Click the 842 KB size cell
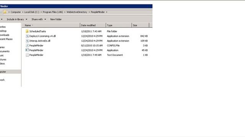 click(144, 36)
